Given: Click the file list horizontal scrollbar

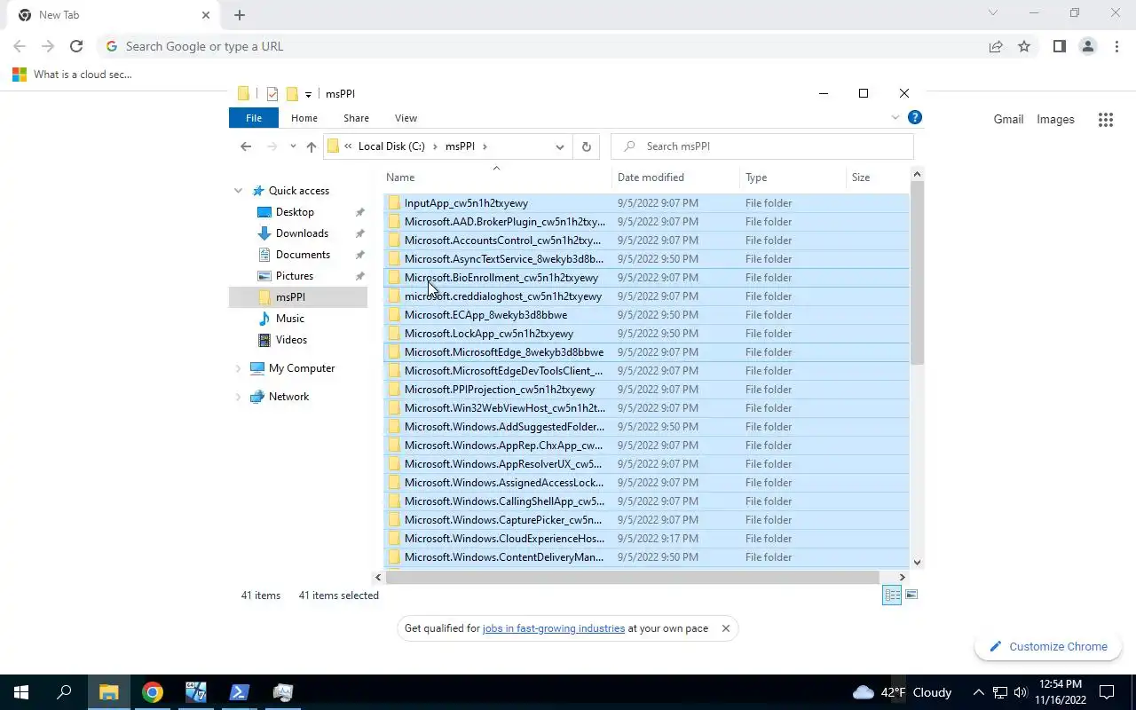Looking at the screenshot, I should [632, 578].
